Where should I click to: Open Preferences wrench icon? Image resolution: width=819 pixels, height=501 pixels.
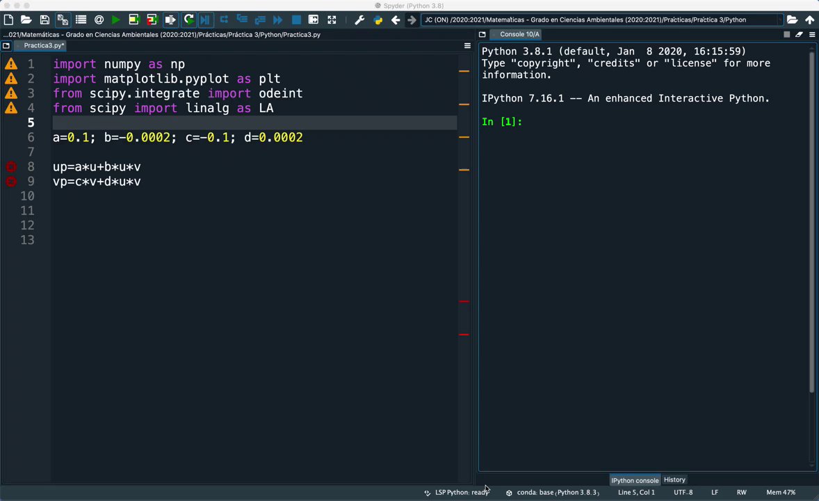(x=359, y=20)
